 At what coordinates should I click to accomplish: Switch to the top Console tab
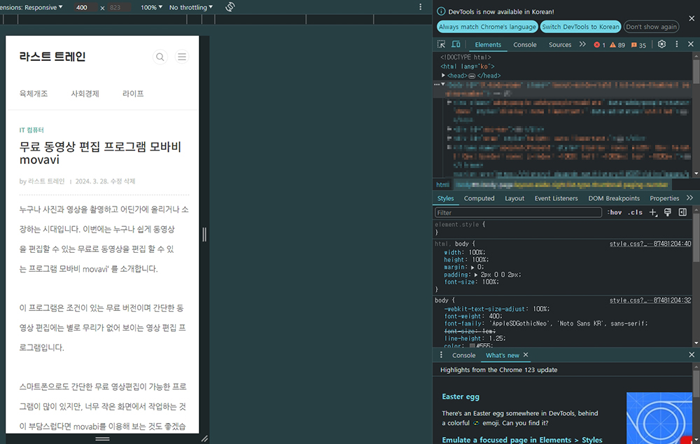[524, 45]
